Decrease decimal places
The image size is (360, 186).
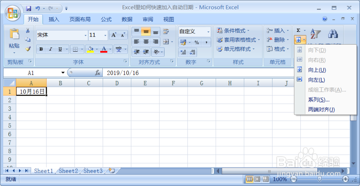(192, 52)
